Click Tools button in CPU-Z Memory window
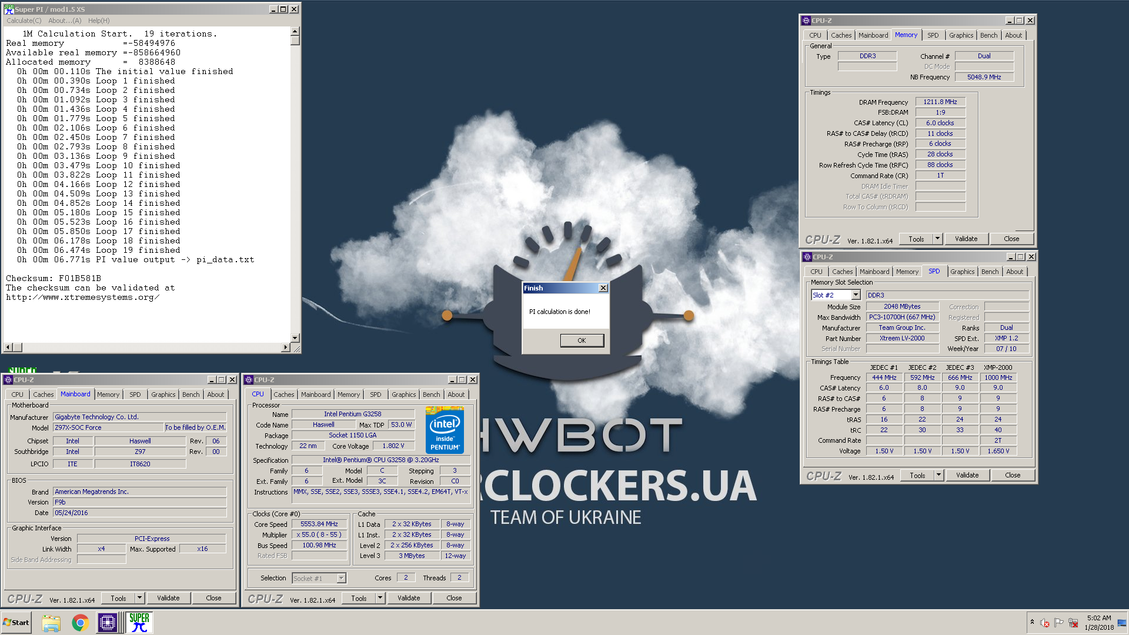1129x635 pixels. 916,239
